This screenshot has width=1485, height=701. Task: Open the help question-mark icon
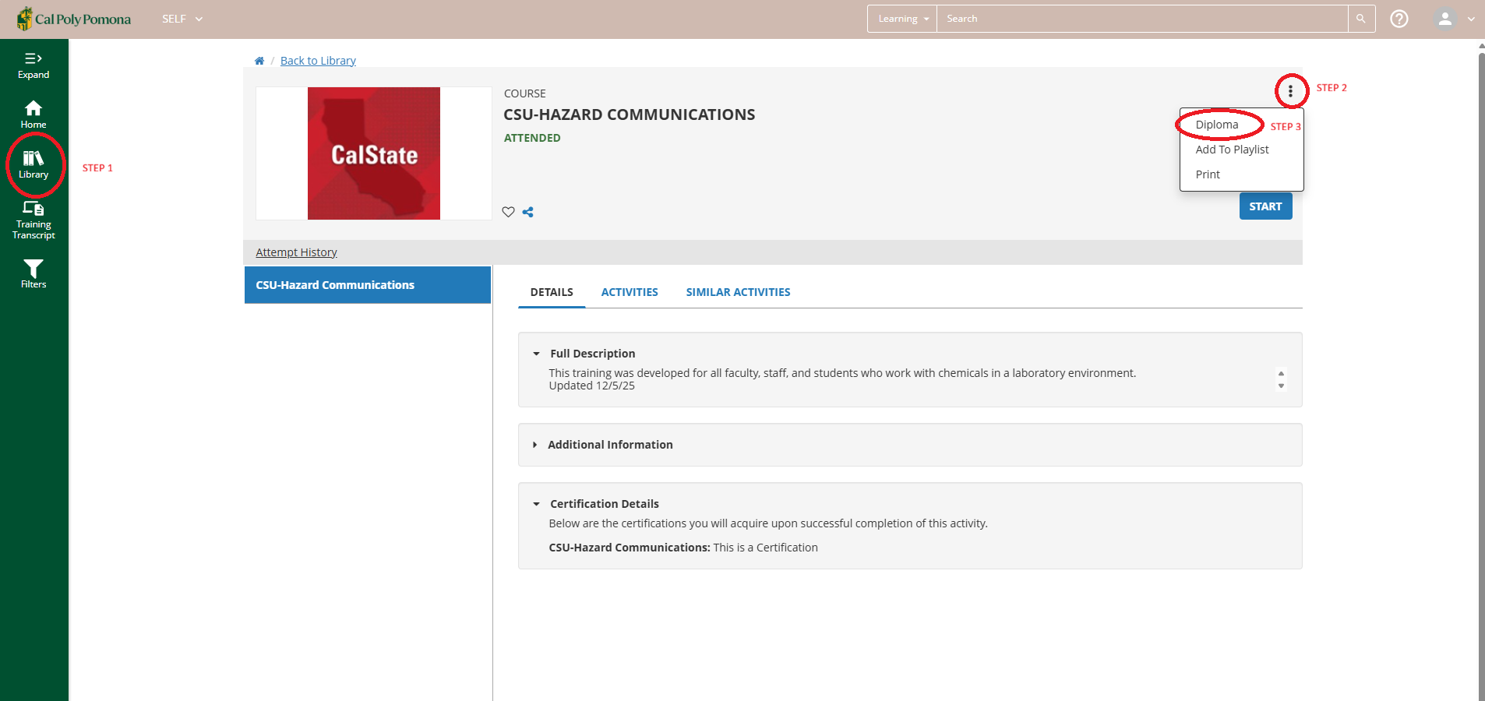pyautogui.click(x=1399, y=18)
